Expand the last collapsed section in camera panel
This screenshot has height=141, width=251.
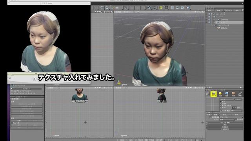(x=225, y=129)
